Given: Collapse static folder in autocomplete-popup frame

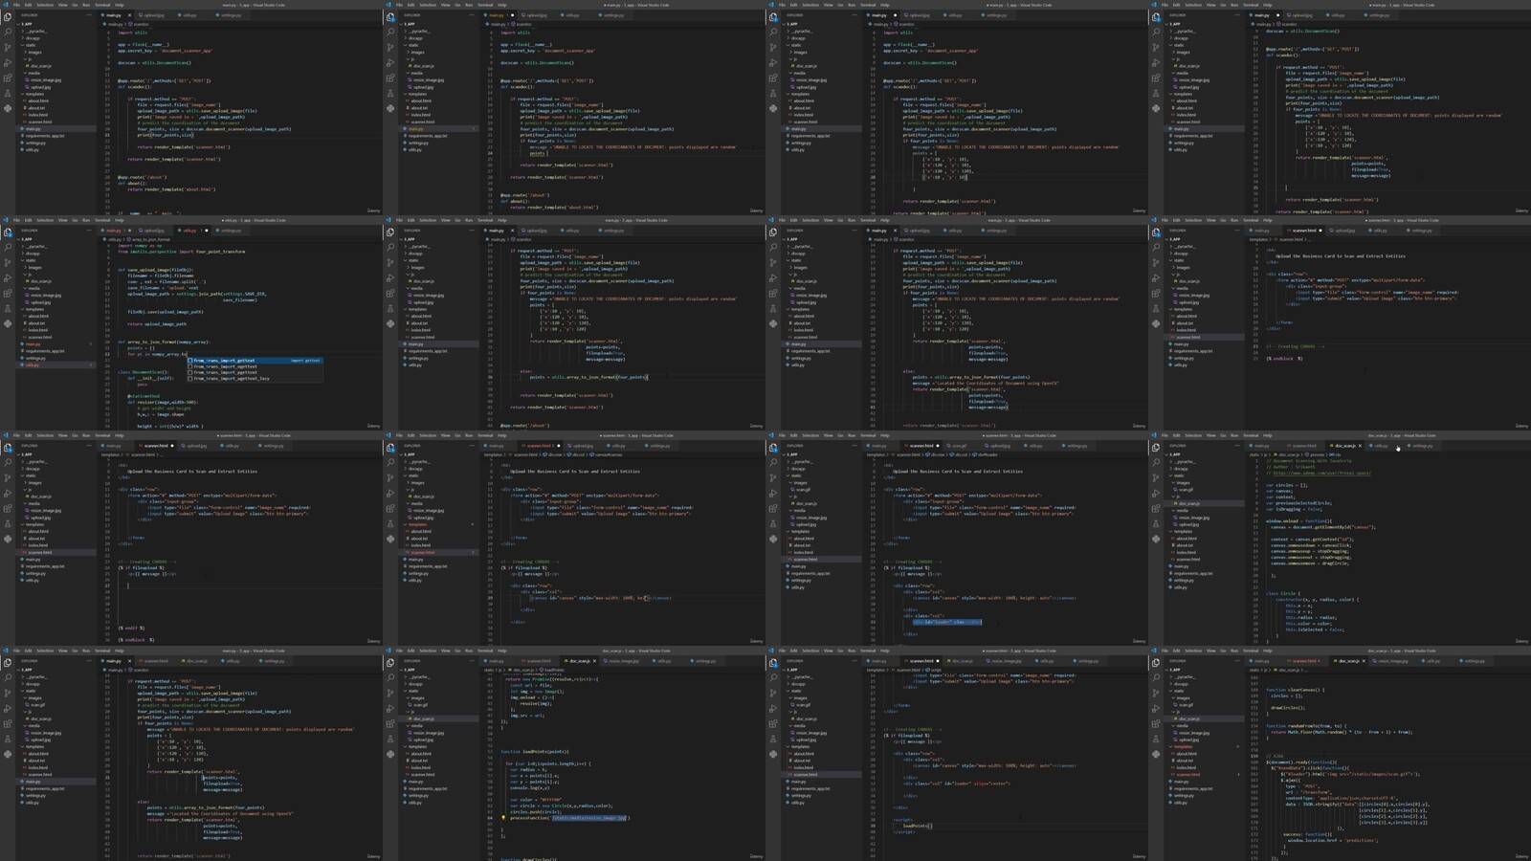Looking at the screenshot, I should 31,260.
